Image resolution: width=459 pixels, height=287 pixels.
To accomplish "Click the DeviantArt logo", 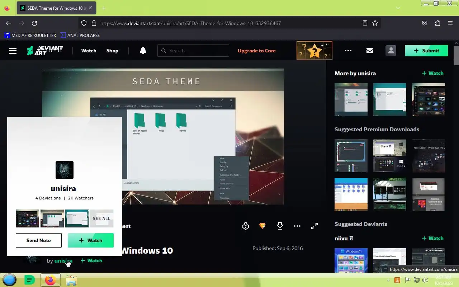I will [x=45, y=51].
